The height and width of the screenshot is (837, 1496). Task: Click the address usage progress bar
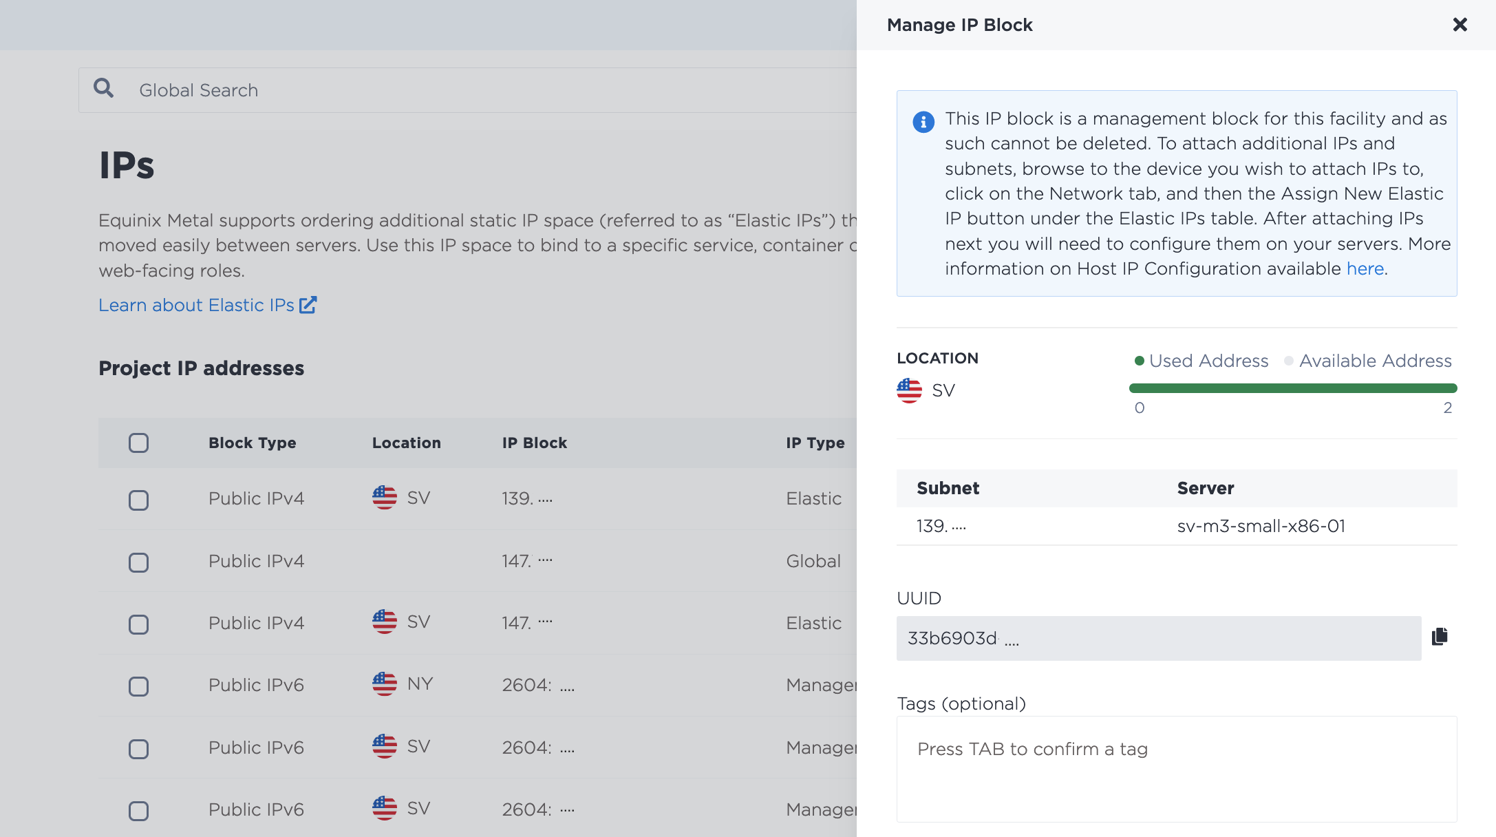pos(1293,388)
